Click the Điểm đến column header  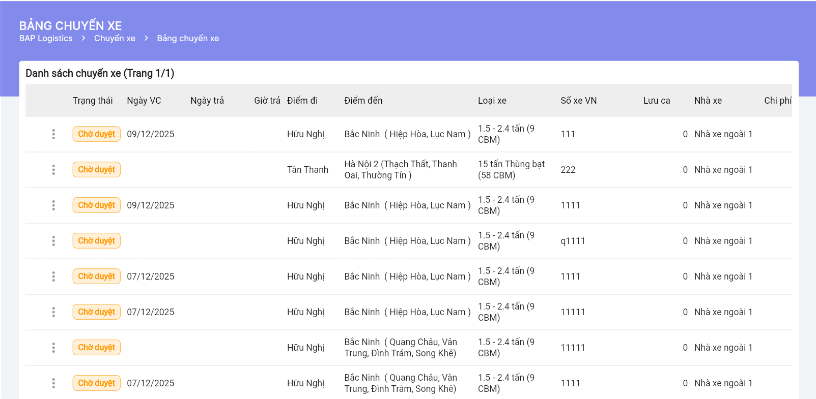363,101
